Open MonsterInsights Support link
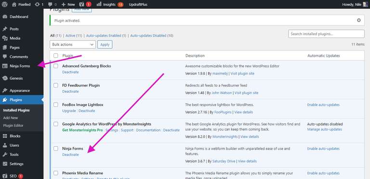This screenshot has height=179, width=370. 127,130
